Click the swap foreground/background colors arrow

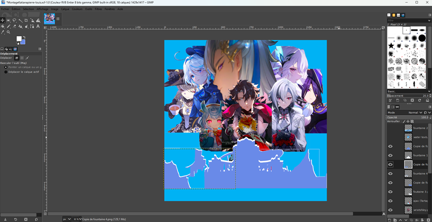[24, 37]
